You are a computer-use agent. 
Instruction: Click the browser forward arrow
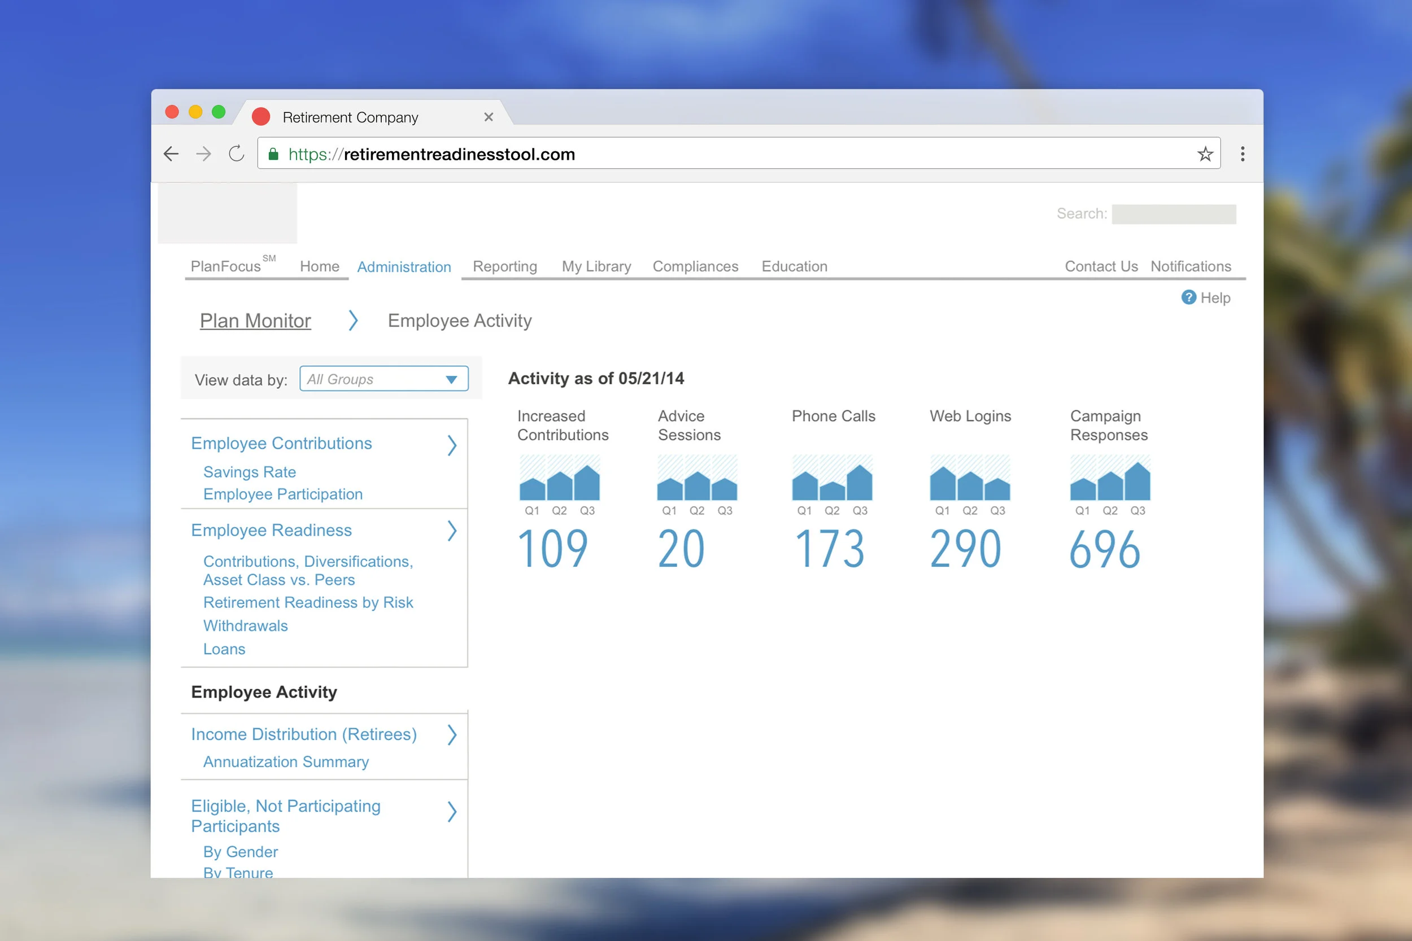point(203,154)
